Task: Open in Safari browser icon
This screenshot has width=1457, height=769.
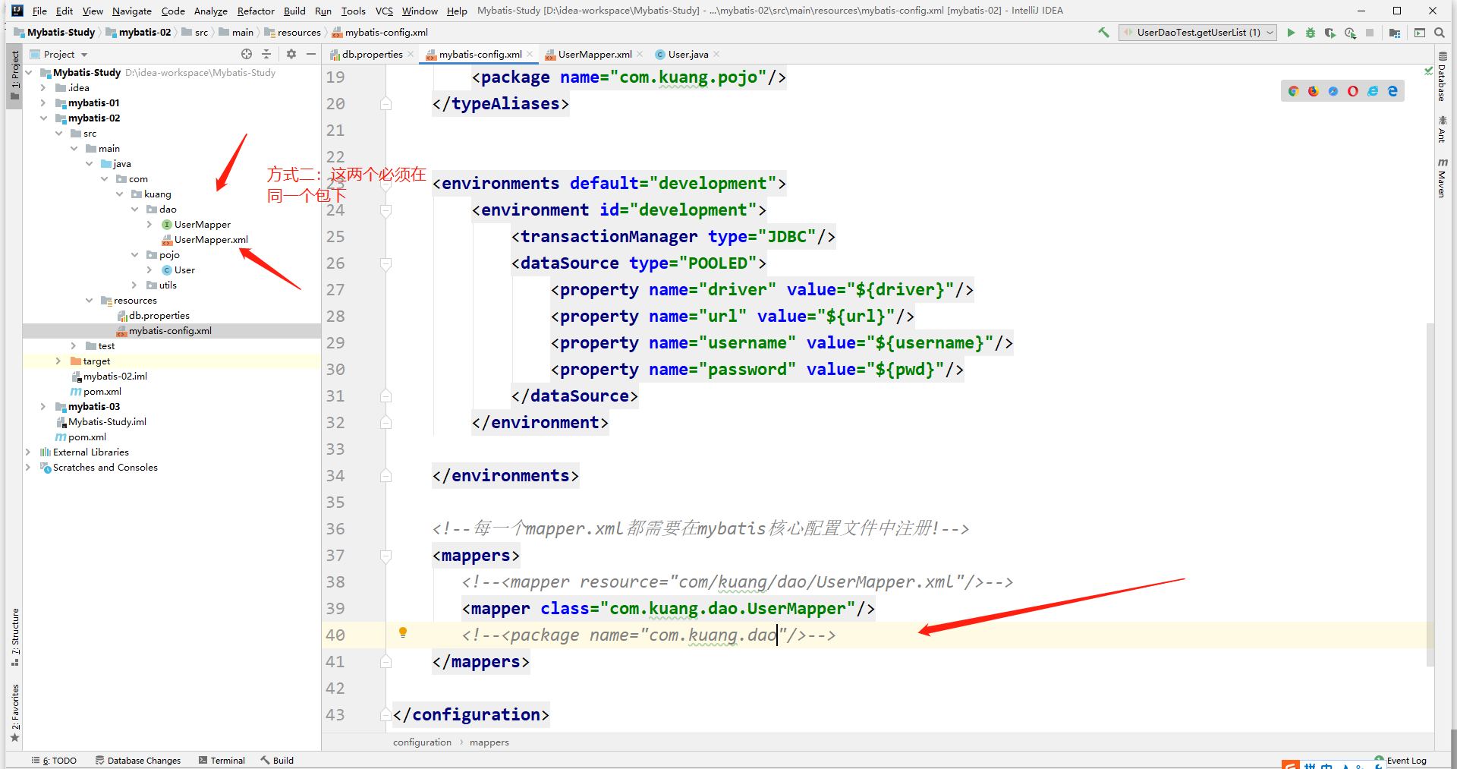Action: pyautogui.click(x=1333, y=91)
